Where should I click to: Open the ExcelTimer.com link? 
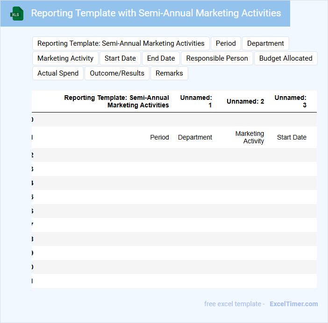pos(293,304)
